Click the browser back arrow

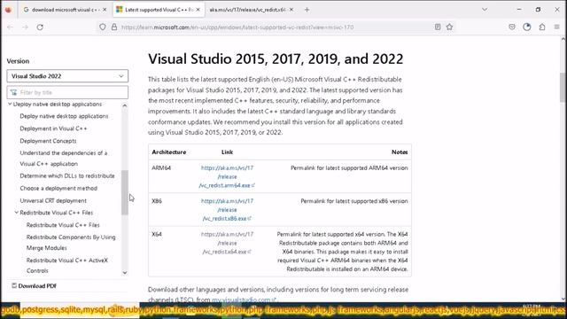[x=10, y=27]
